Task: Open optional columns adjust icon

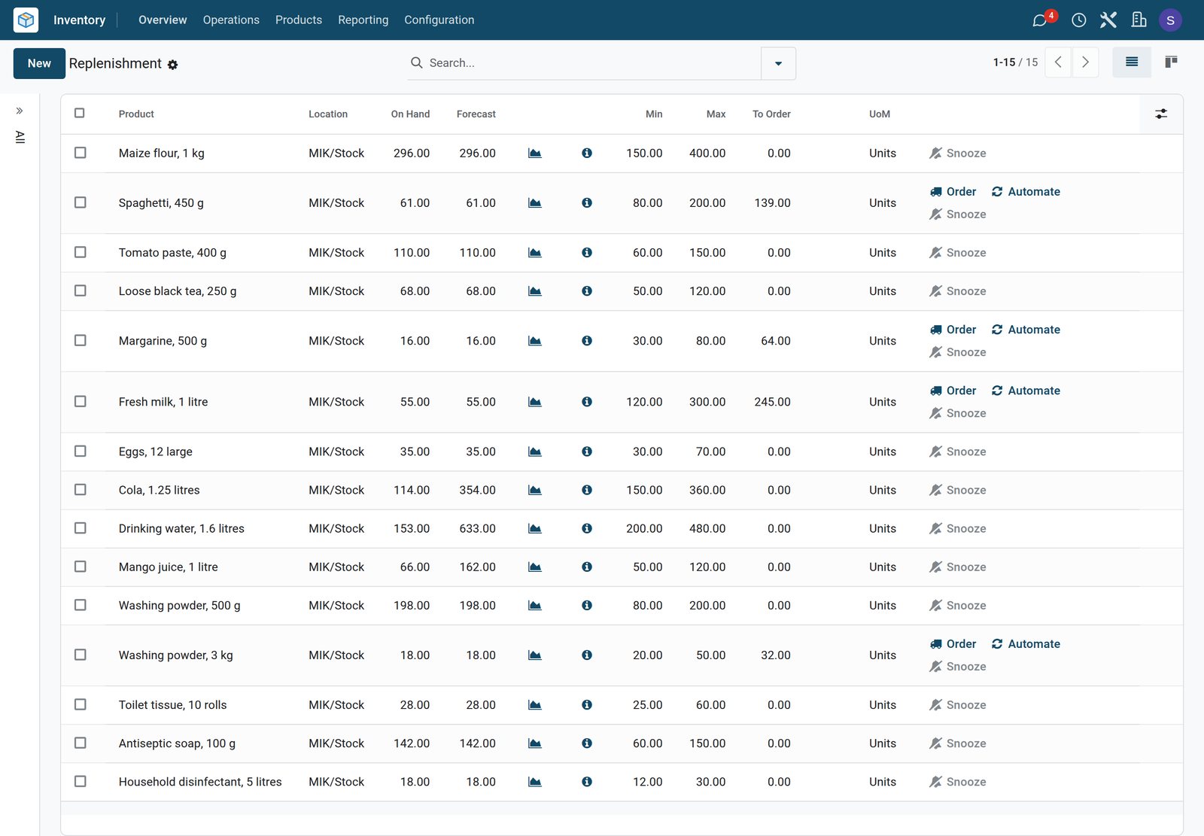Action: pos(1161,114)
